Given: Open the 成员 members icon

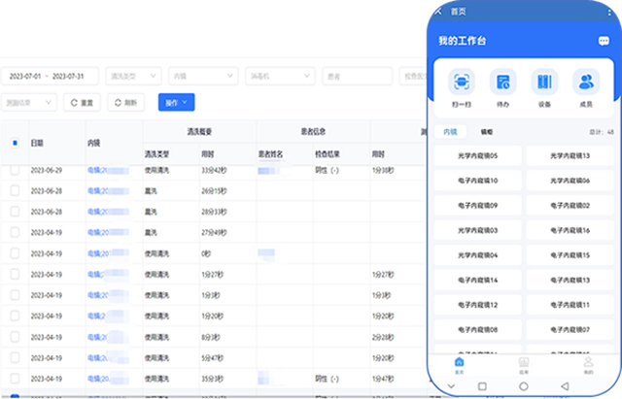Looking at the screenshot, I should pos(586,83).
